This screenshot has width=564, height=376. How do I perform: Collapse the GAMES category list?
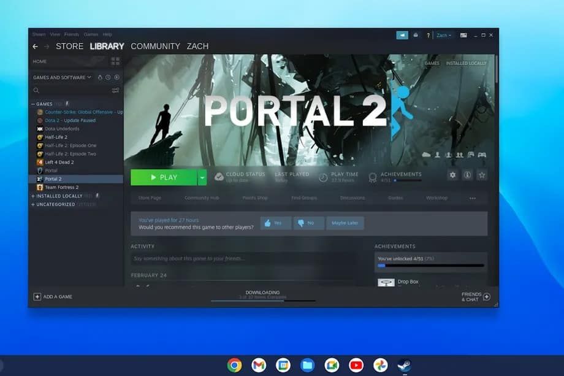click(32, 104)
